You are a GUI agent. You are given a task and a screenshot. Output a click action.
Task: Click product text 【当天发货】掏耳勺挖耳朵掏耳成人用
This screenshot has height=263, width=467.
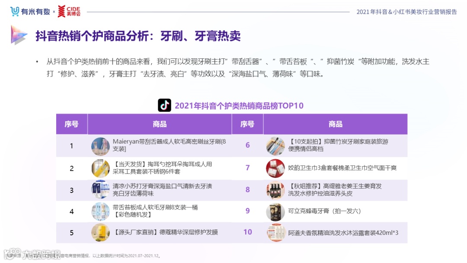pos(162,168)
